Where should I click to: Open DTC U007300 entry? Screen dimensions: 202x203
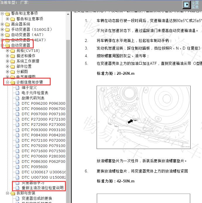tap(44, 177)
